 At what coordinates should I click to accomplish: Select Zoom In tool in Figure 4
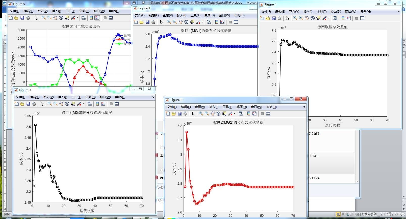[x=295, y=18]
